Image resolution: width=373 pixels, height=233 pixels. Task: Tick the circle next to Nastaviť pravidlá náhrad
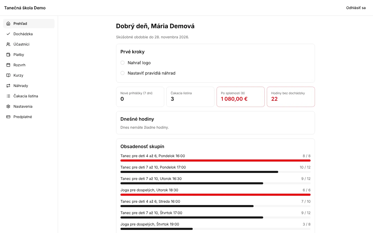123,73
